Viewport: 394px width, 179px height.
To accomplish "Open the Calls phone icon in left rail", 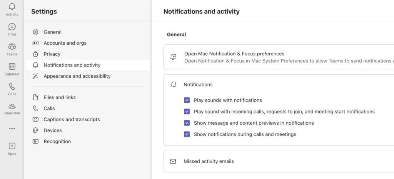I will pos(12,87).
